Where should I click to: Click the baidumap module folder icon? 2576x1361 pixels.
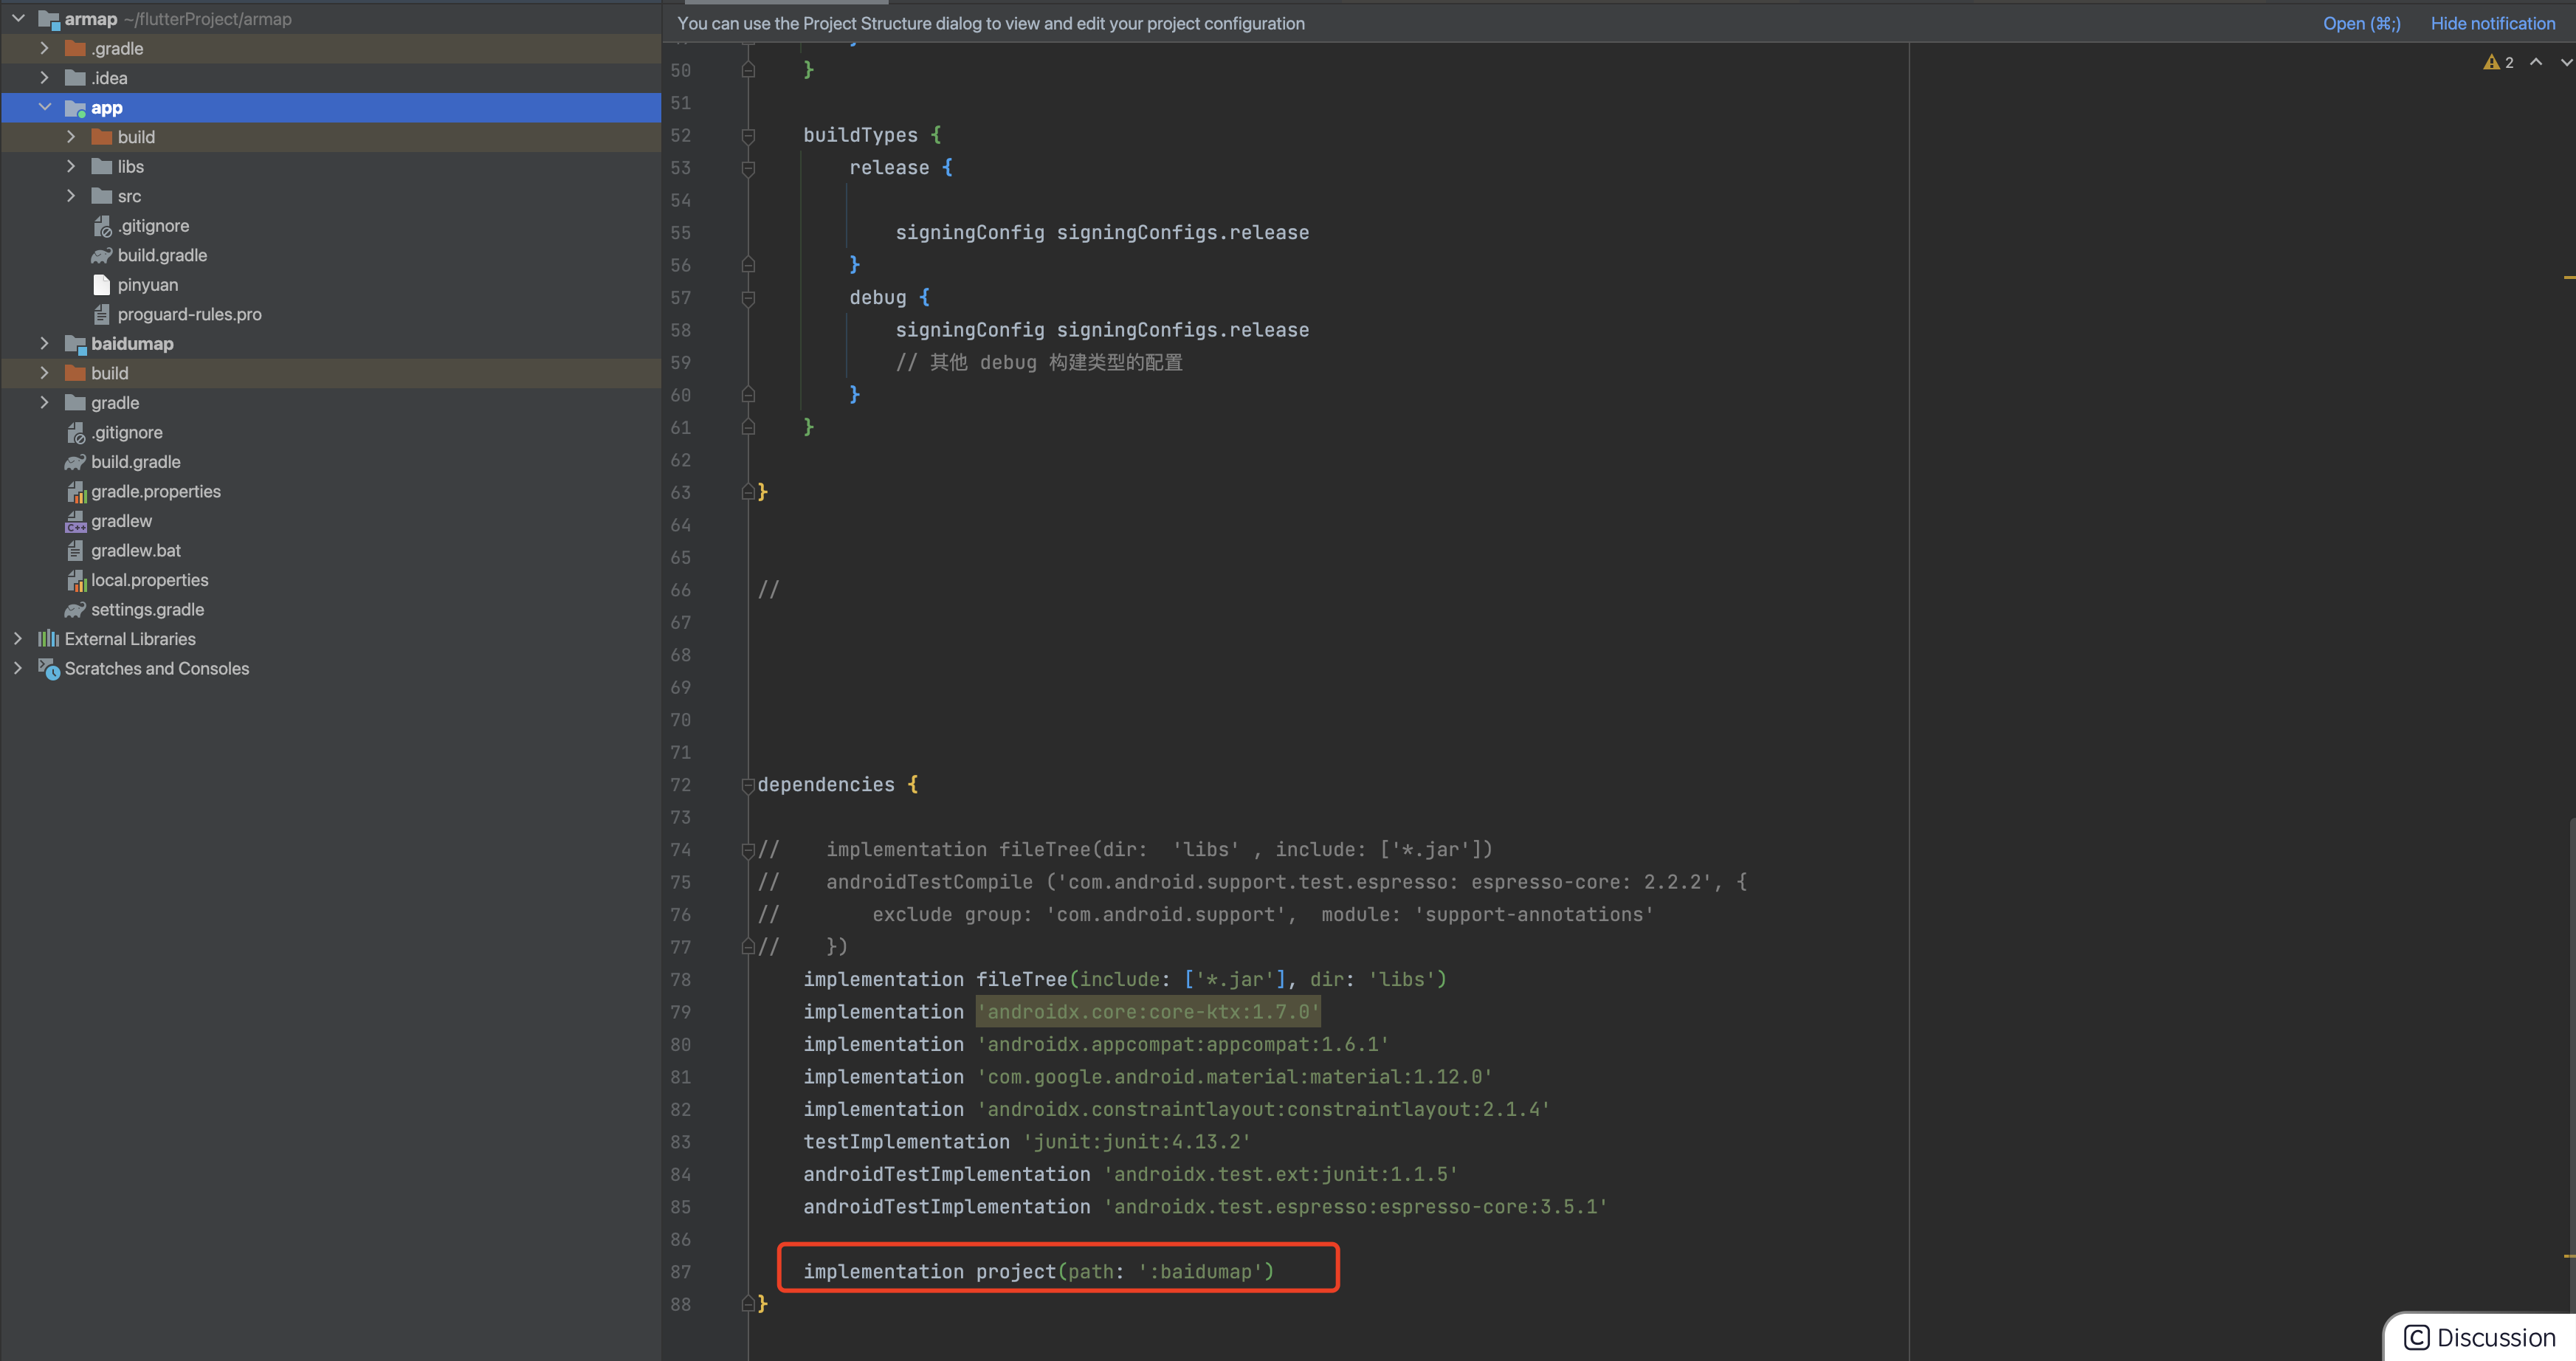75,344
